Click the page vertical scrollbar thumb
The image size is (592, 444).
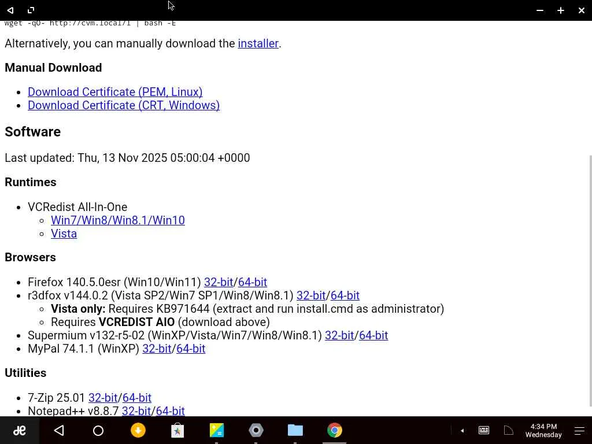click(x=590, y=282)
